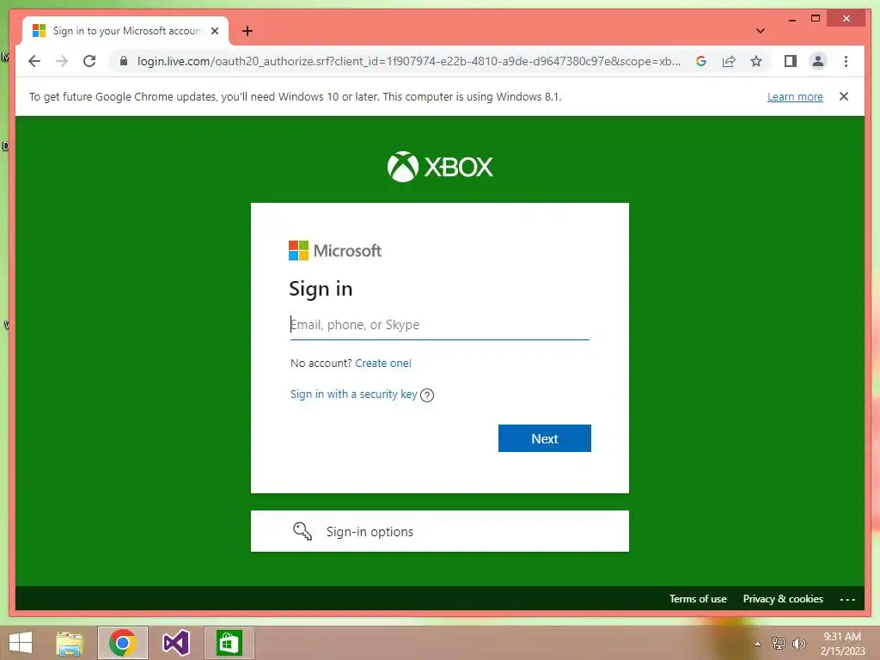880x660 pixels.
Task: Click Sign in with a security key
Action: pos(353,394)
